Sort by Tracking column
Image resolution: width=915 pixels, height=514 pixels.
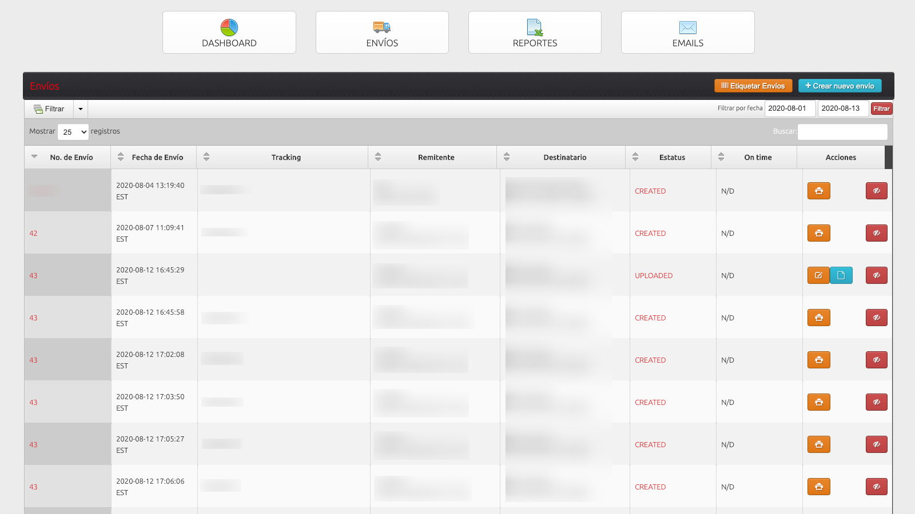[283, 157]
